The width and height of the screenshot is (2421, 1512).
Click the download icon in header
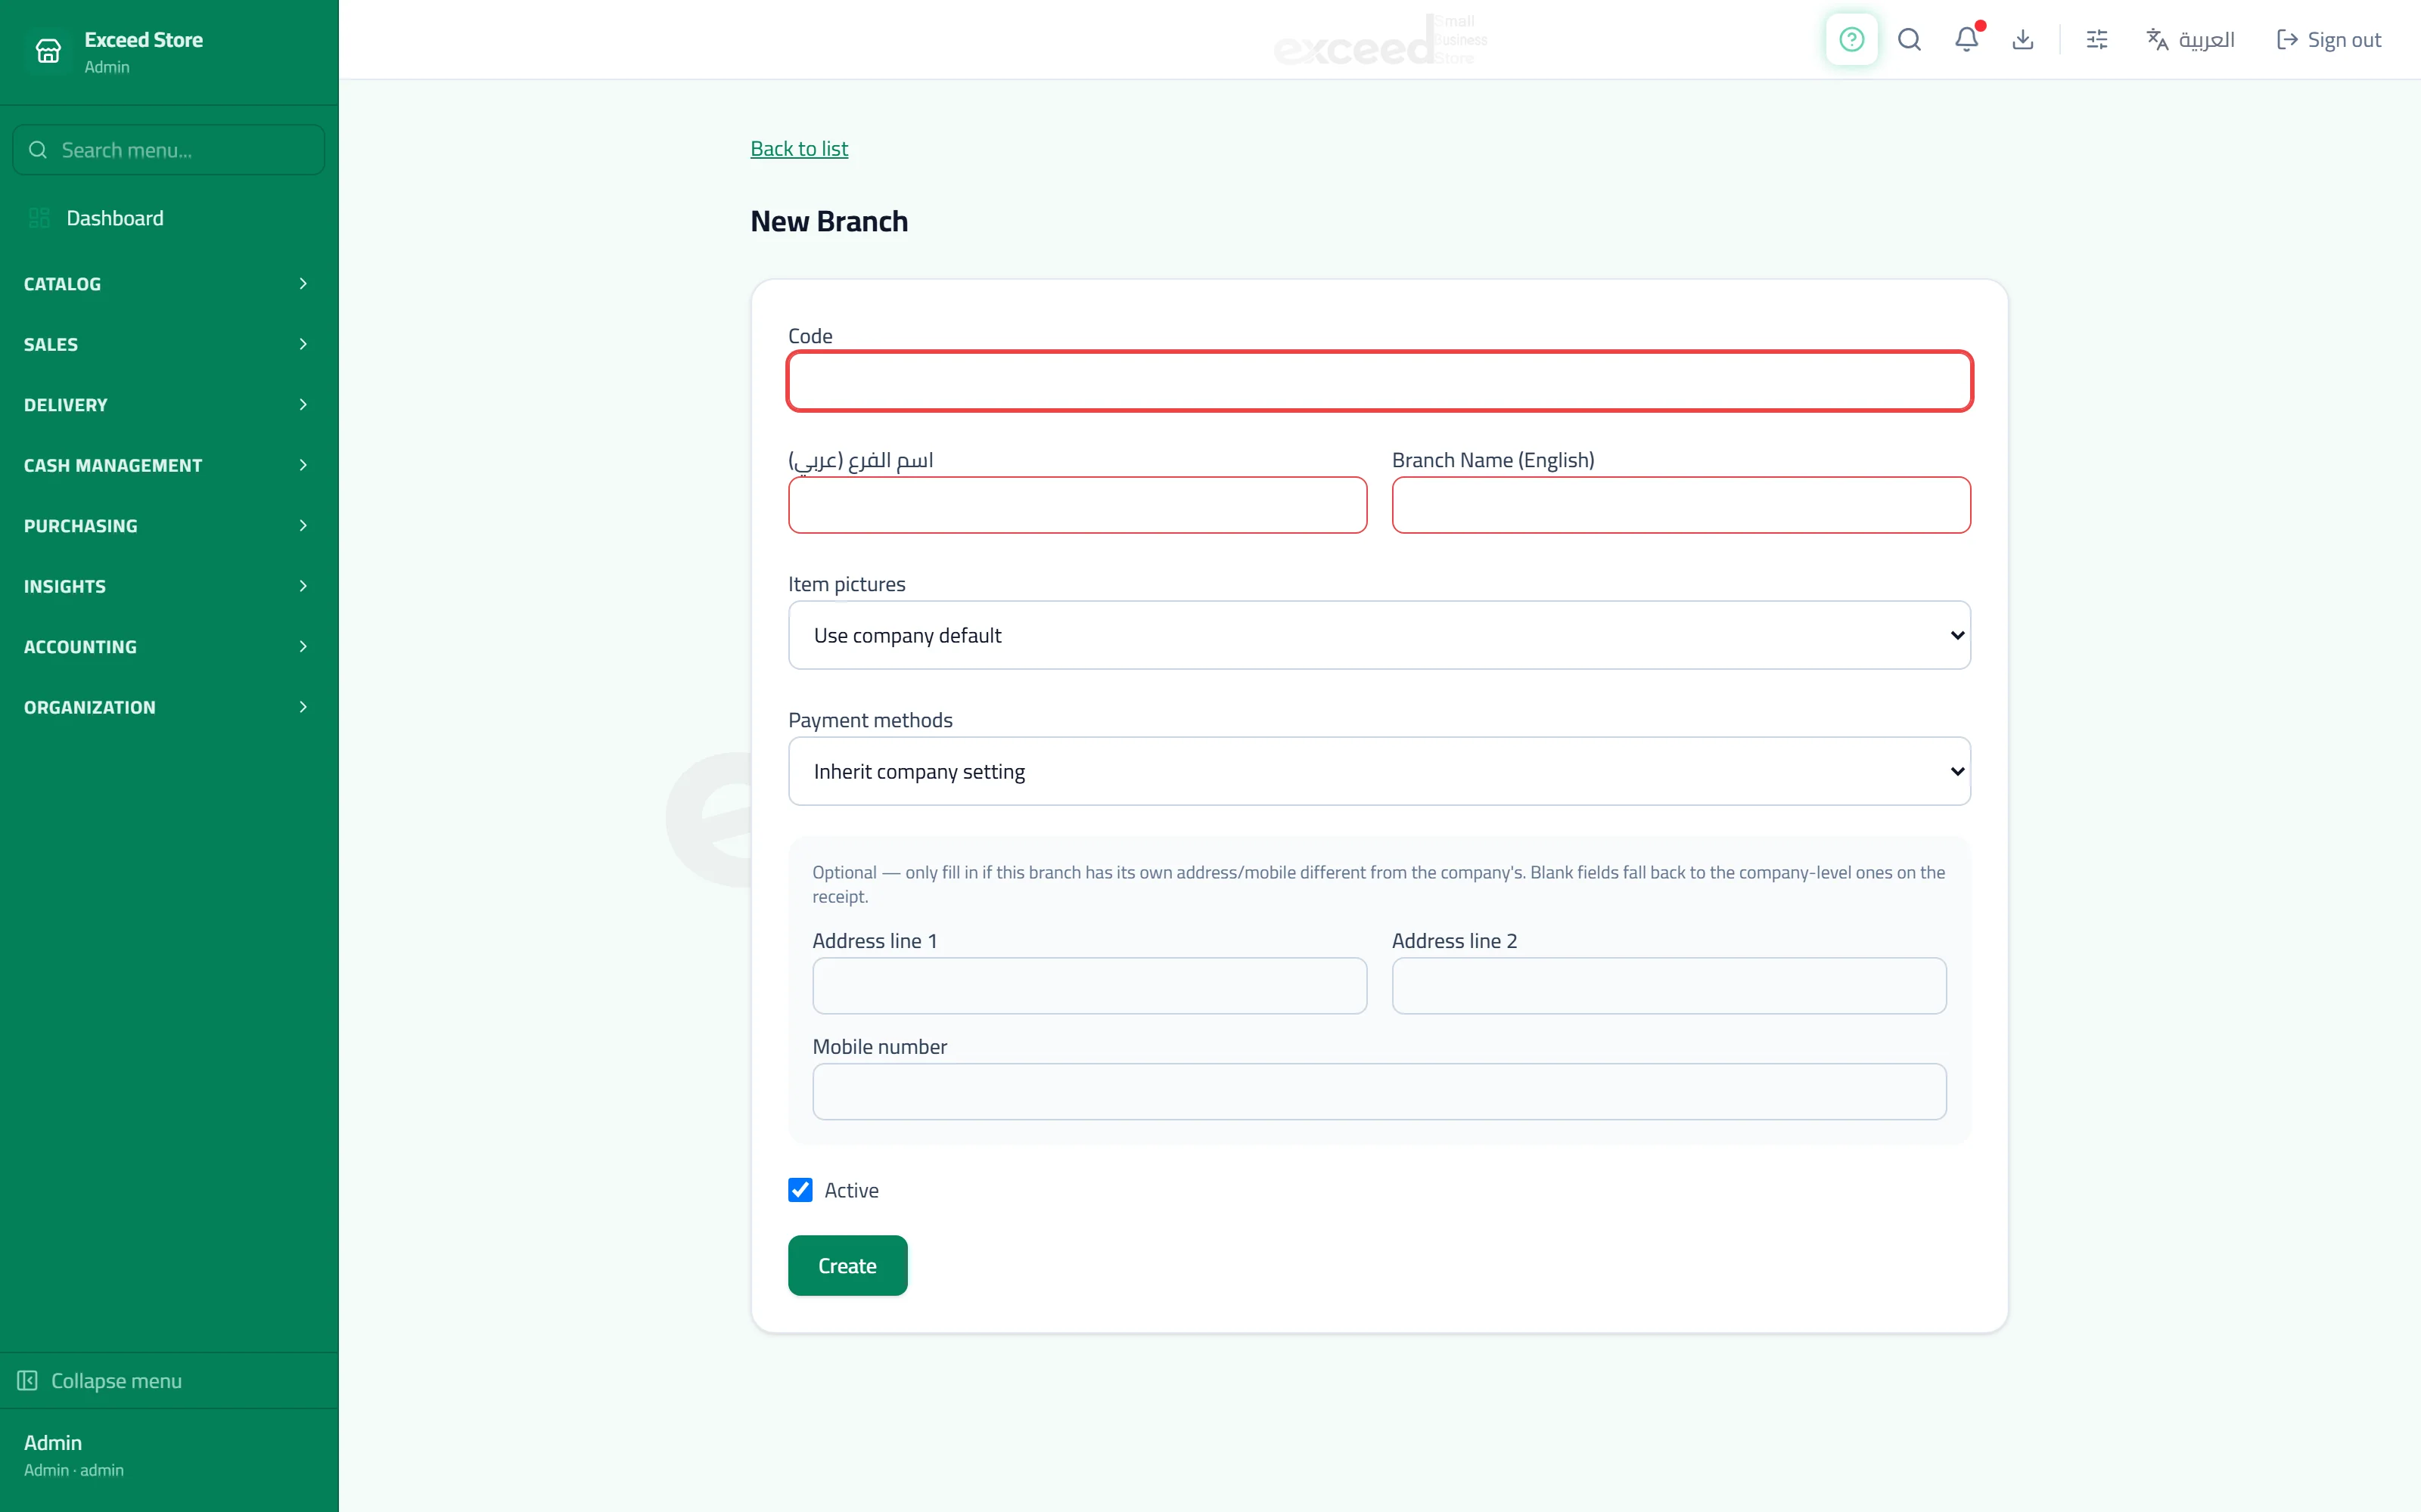click(x=2023, y=40)
